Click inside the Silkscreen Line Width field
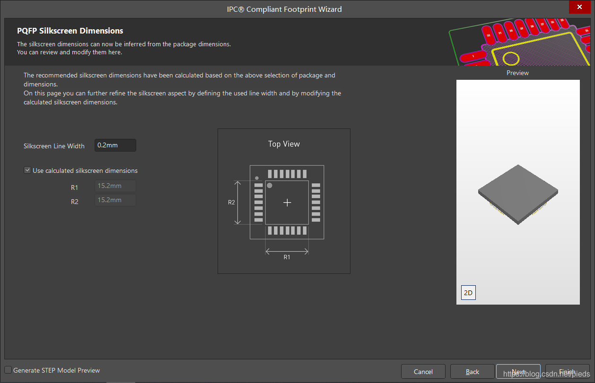595x383 pixels. pos(115,145)
